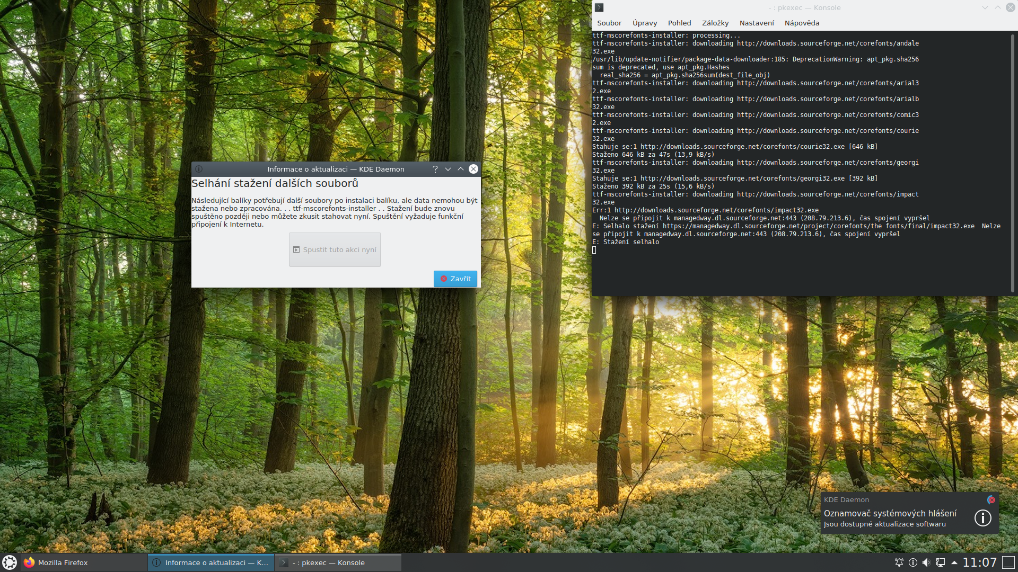1018x572 pixels.
Task: Click 'Selhání stažení dalších souborů' heading
Action: 275,183
